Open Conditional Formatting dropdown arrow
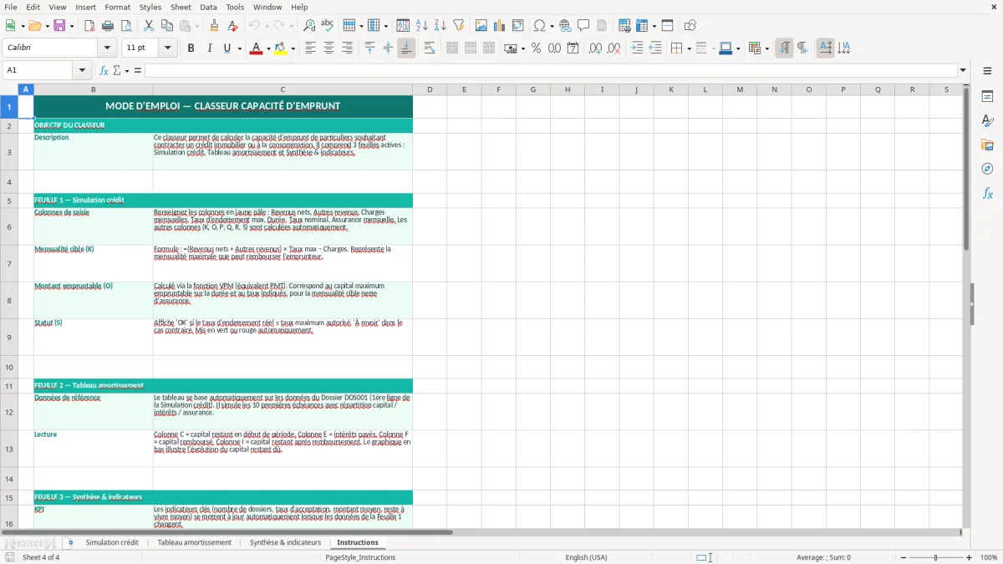The height and width of the screenshot is (564, 1003). coord(766,48)
